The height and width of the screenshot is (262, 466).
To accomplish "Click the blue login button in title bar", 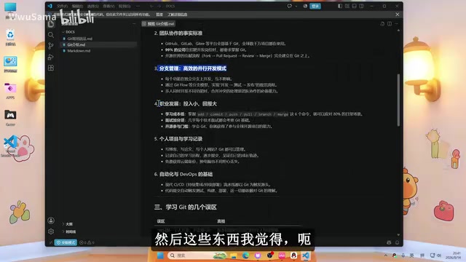I will (x=315, y=6).
